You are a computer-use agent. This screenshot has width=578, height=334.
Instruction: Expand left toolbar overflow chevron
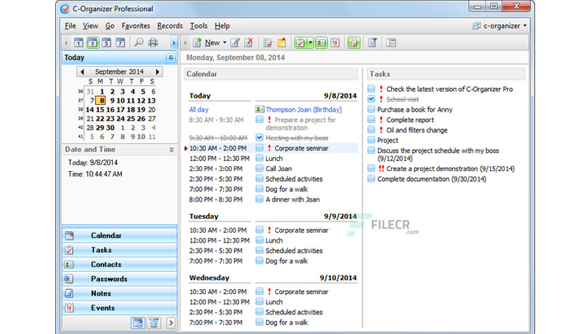pos(174,43)
